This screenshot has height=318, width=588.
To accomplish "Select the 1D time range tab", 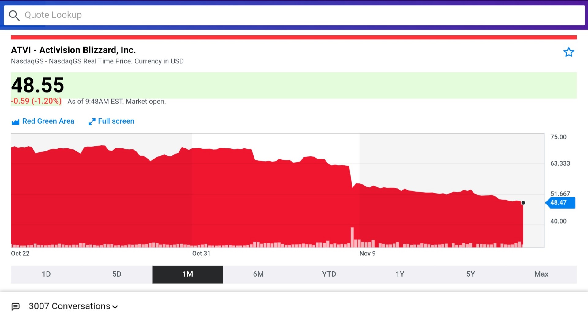I will click(46, 274).
